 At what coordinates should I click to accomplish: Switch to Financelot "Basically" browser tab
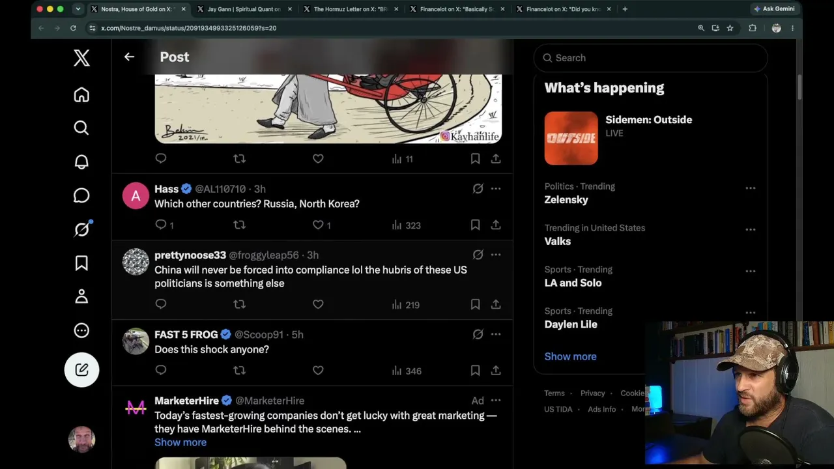[457, 9]
